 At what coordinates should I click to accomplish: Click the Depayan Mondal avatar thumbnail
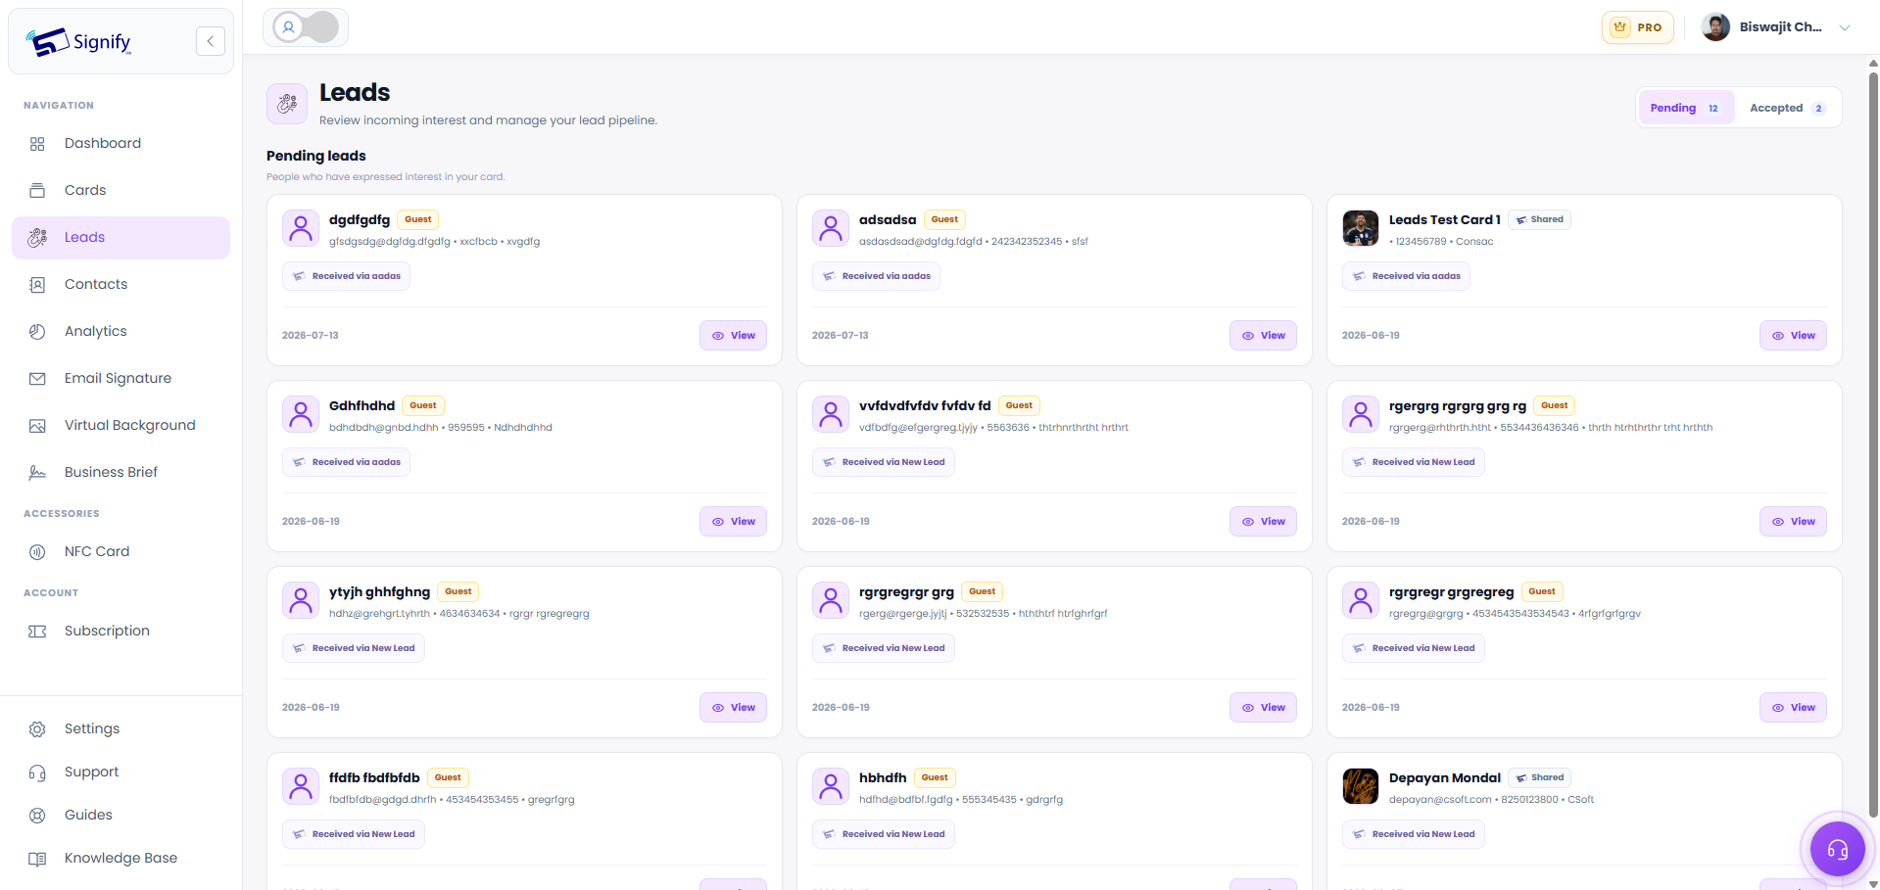[x=1361, y=786]
